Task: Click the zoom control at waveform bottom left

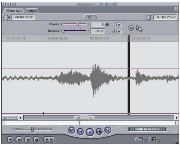Action: (10, 118)
